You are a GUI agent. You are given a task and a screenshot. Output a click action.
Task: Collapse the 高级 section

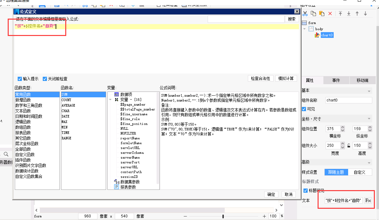tap(369, 163)
